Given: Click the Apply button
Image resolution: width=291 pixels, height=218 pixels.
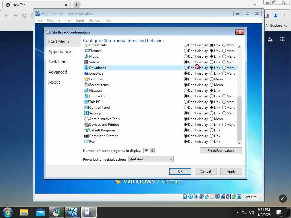Looking at the screenshot, I should pos(231,171).
